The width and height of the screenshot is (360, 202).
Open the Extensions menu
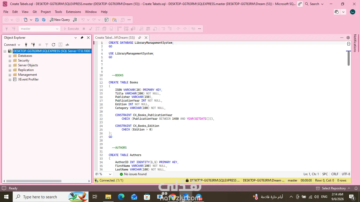(74, 12)
